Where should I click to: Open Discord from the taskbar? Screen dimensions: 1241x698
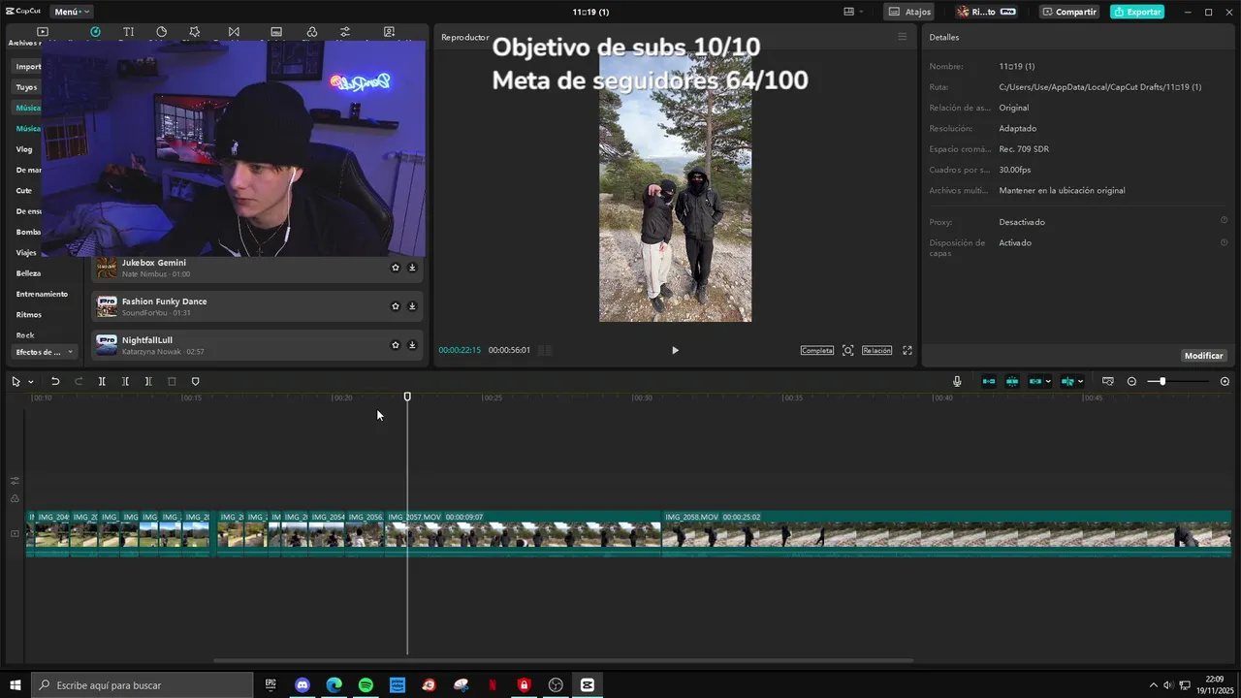click(302, 685)
